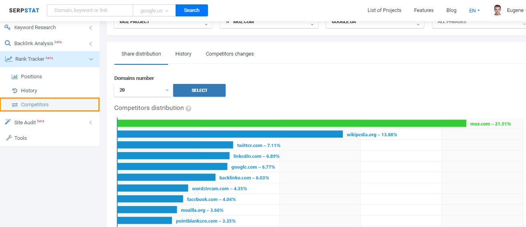Switch to the Share distribution tab
Image resolution: width=526 pixels, height=227 pixels.
[x=141, y=54]
